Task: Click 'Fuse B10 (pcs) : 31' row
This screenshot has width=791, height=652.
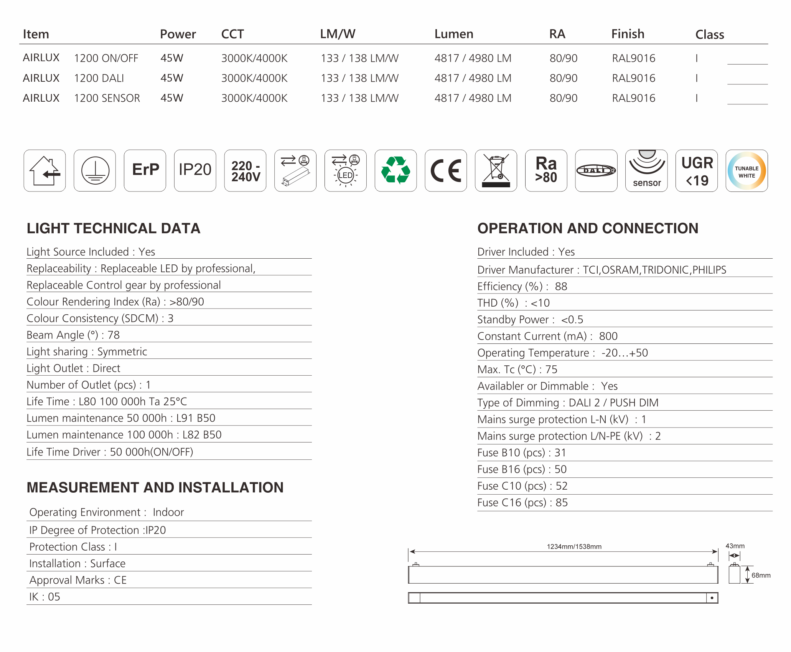Action: pyautogui.click(x=625, y=452)
